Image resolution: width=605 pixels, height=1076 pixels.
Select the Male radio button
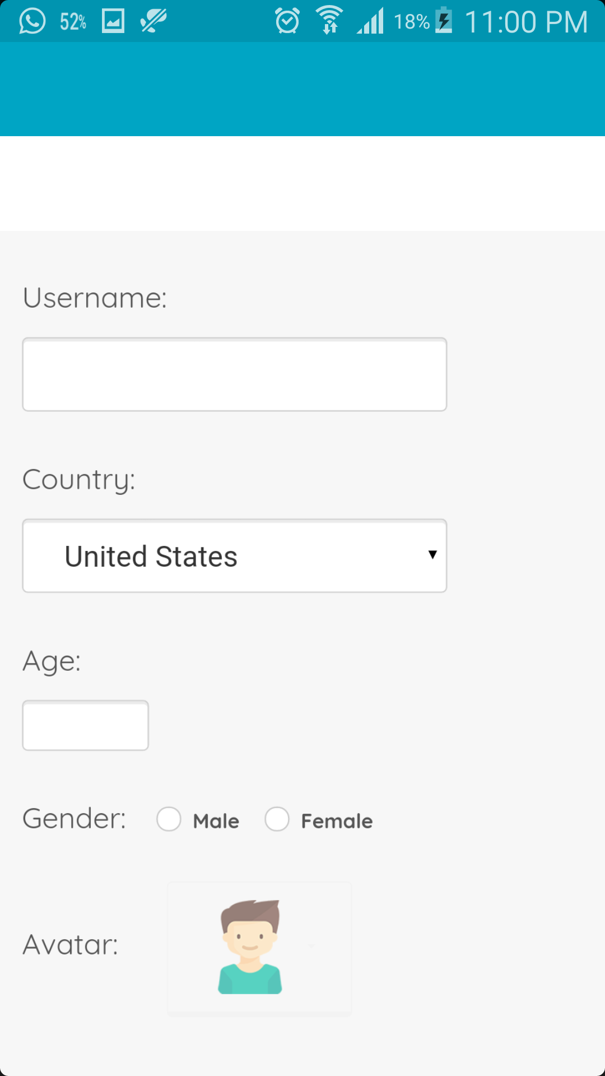[x=169, y=819]
